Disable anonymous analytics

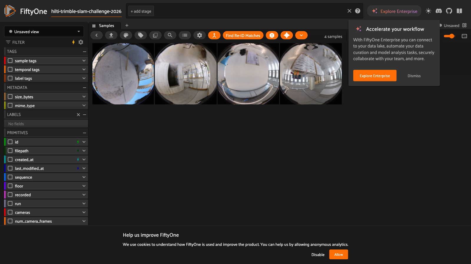point(318,255)
